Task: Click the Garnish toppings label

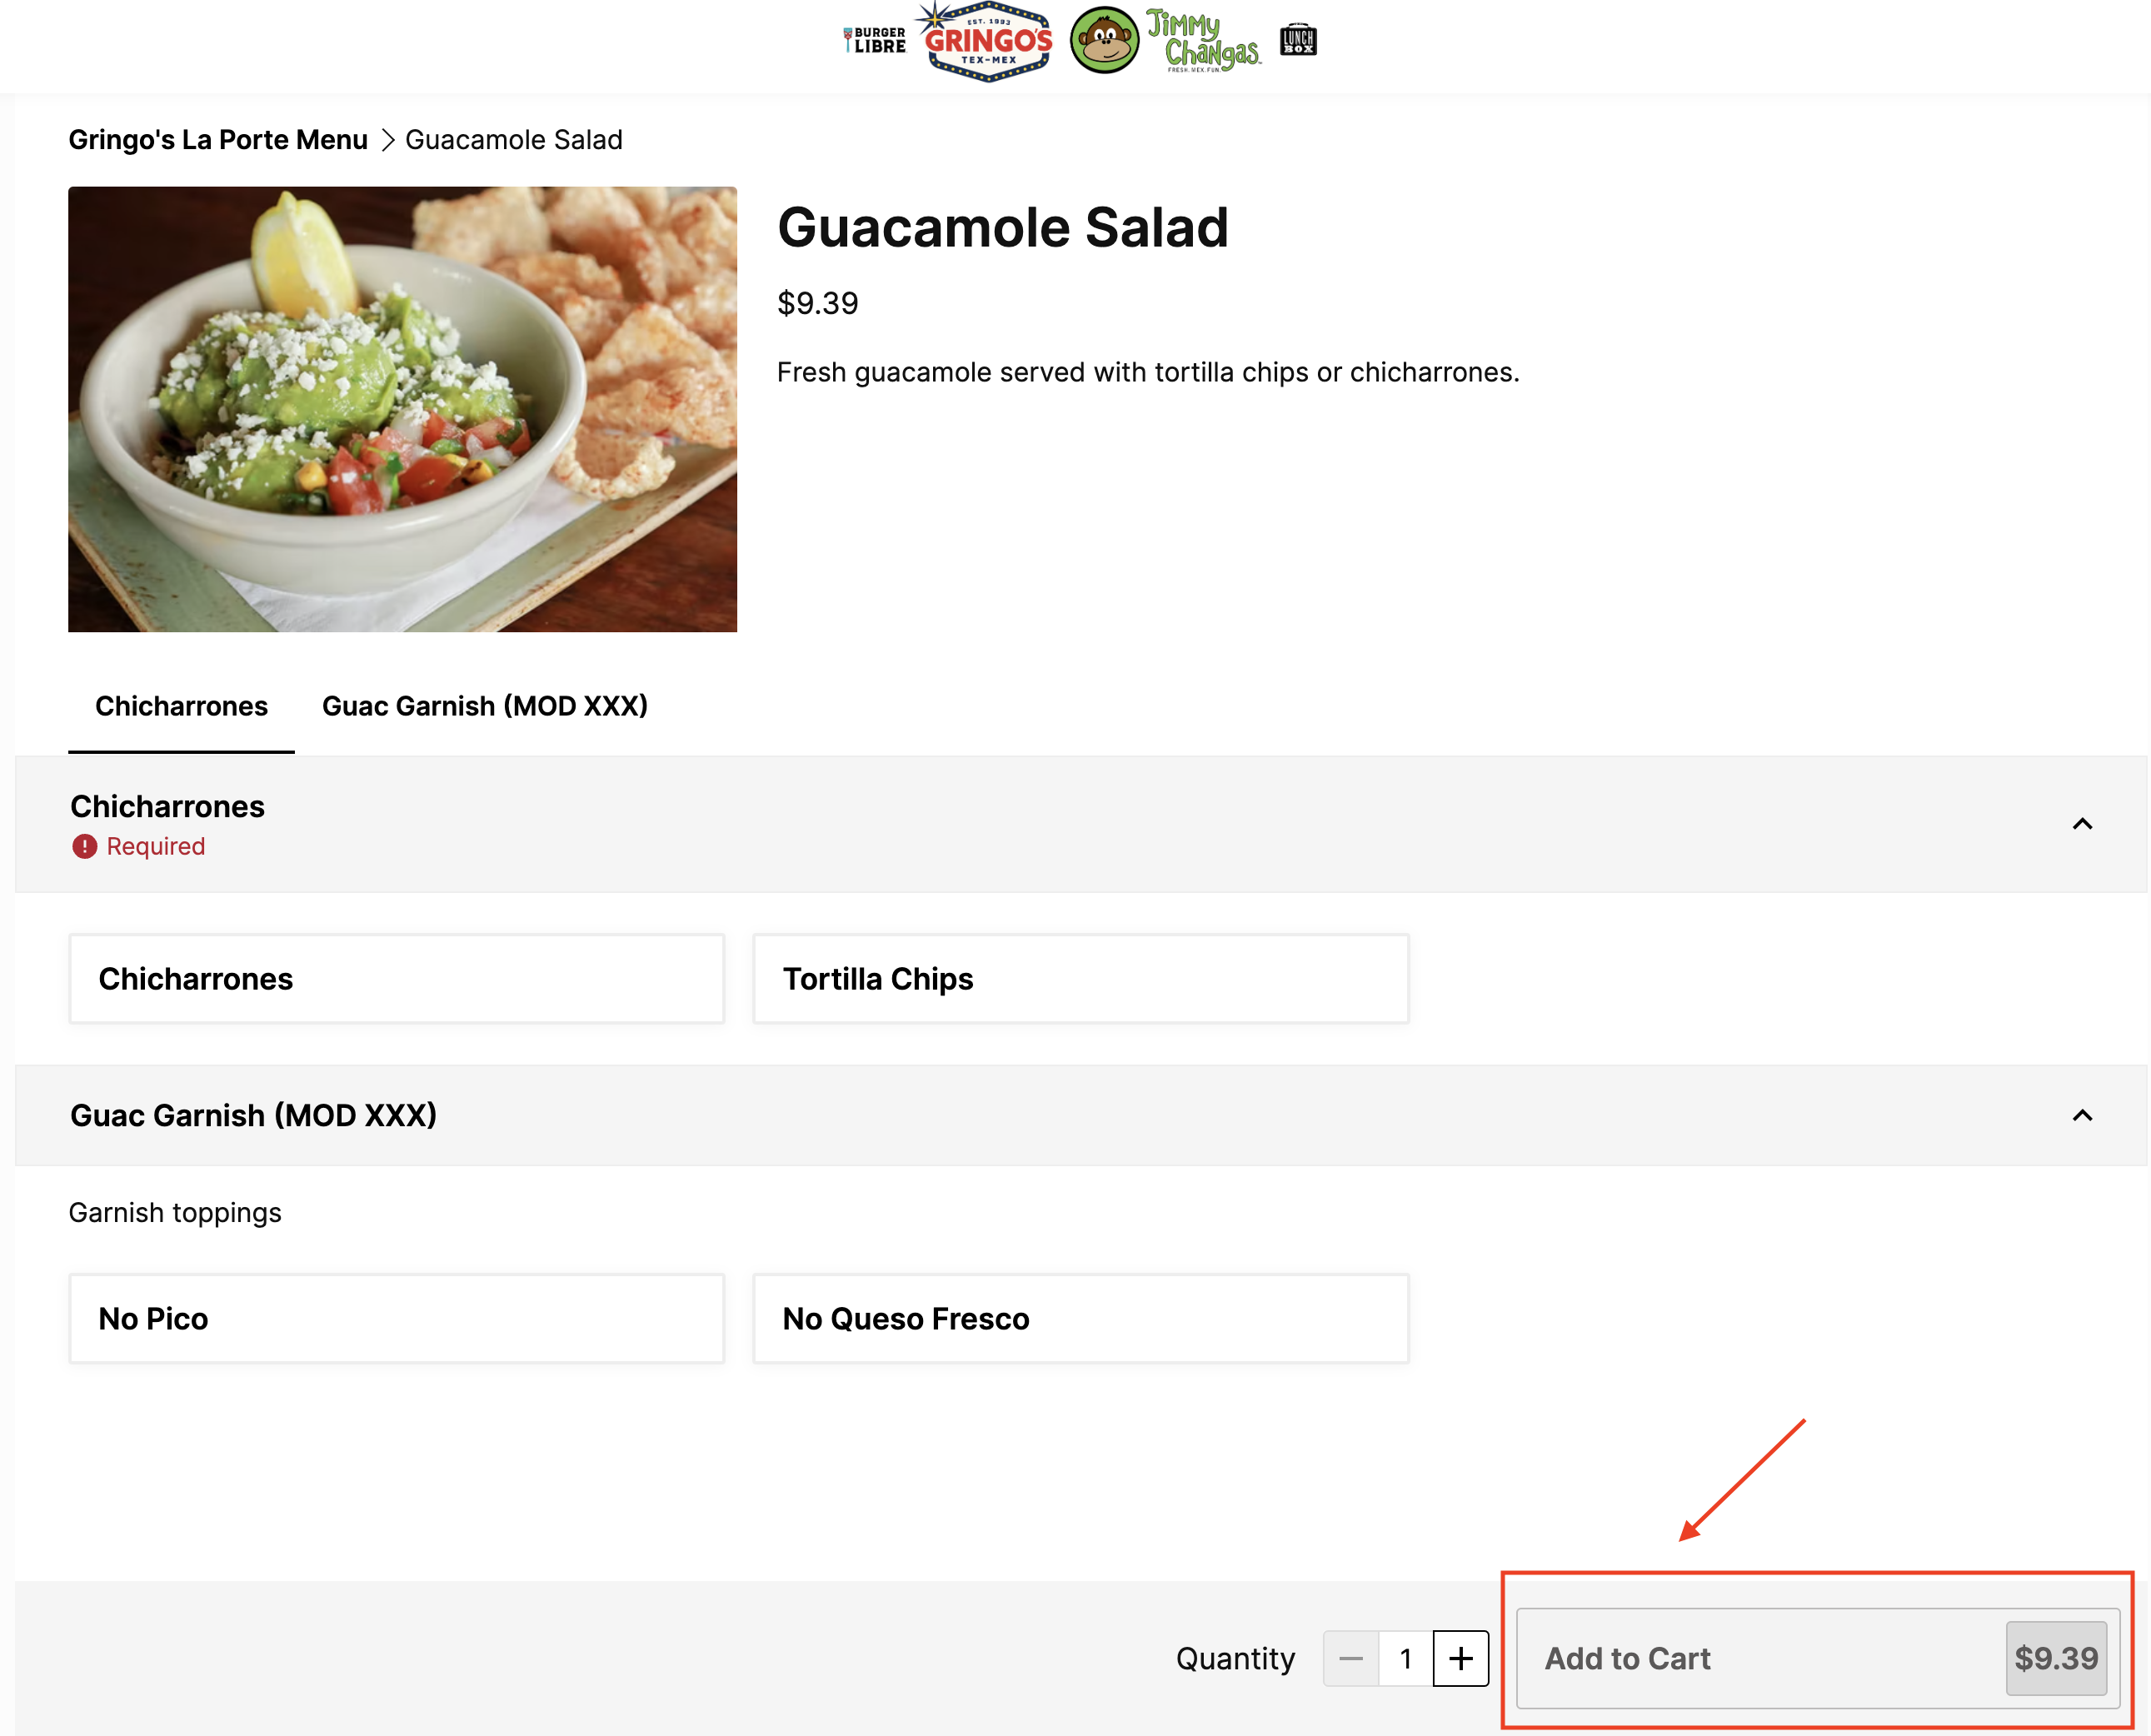Action: point(175,1213)
